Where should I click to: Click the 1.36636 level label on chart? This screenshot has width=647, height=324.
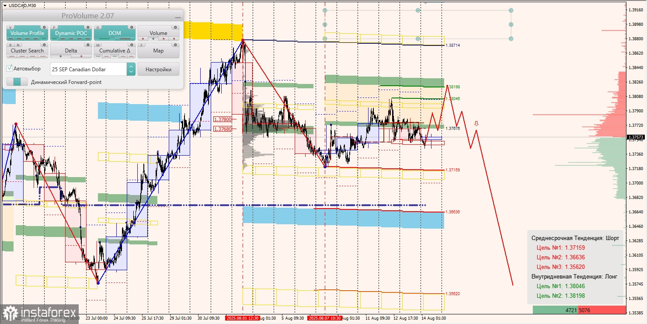(452, 212)
